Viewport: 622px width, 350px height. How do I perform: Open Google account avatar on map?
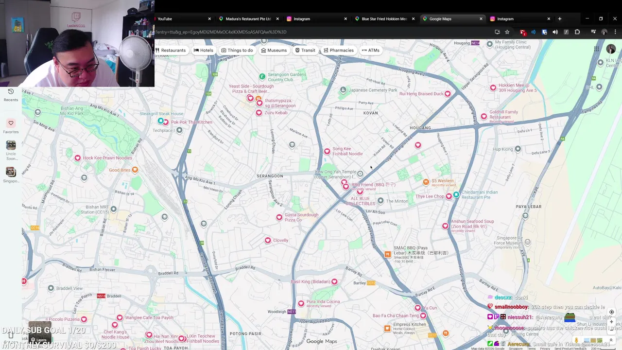pos(611,49)
